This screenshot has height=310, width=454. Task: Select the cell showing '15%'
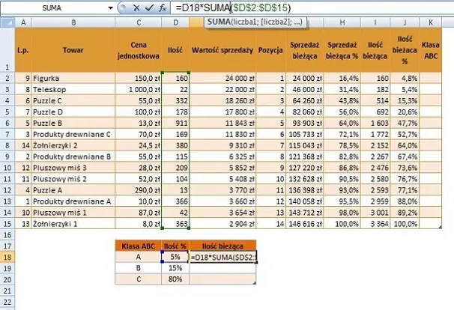(x=175, y=268)
